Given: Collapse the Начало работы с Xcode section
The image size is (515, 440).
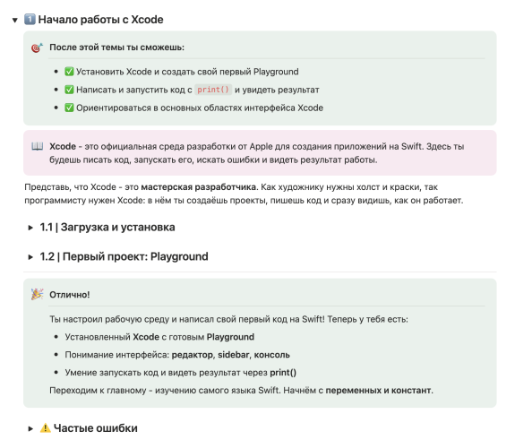Looking at the screenshot, I should click(x=15, y=20).
